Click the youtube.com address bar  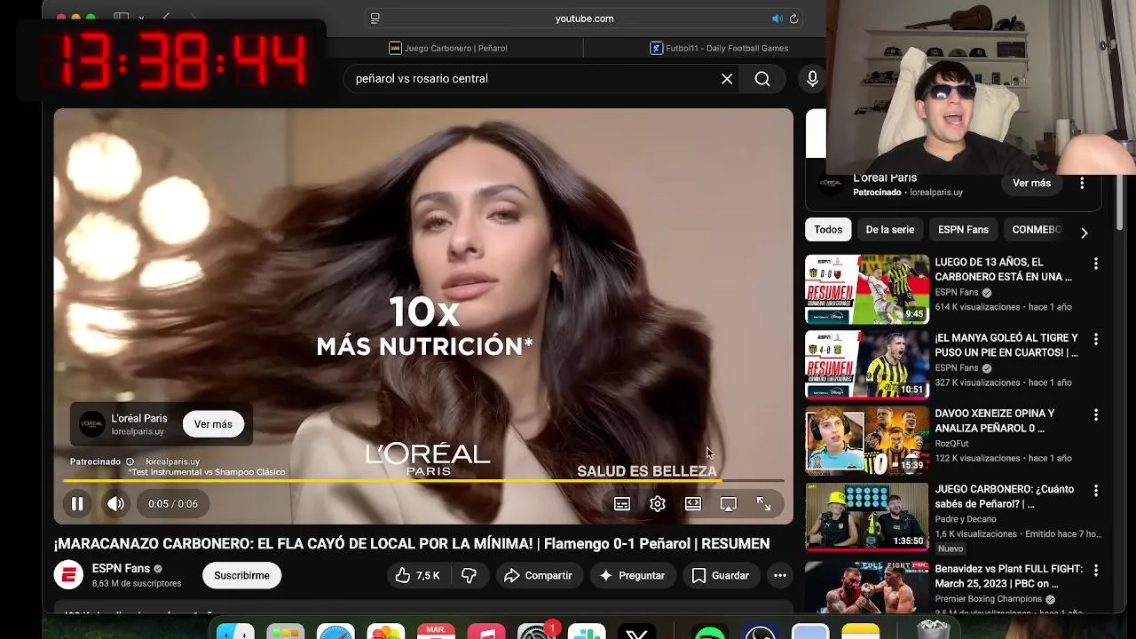tap(584, 19)
